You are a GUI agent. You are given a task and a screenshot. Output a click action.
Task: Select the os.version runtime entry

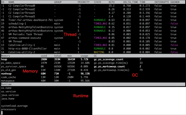coord(9,92)
